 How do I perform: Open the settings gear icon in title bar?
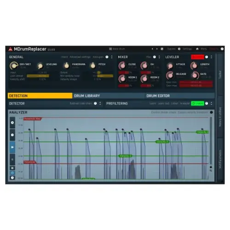click(x=179, y=49)
